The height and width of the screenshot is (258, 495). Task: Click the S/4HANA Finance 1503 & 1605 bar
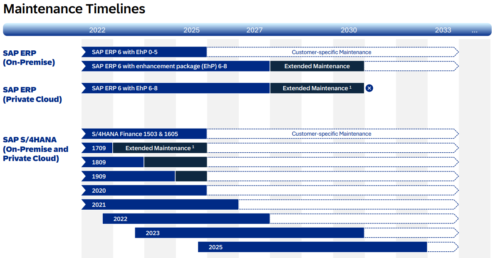[144, 134]
